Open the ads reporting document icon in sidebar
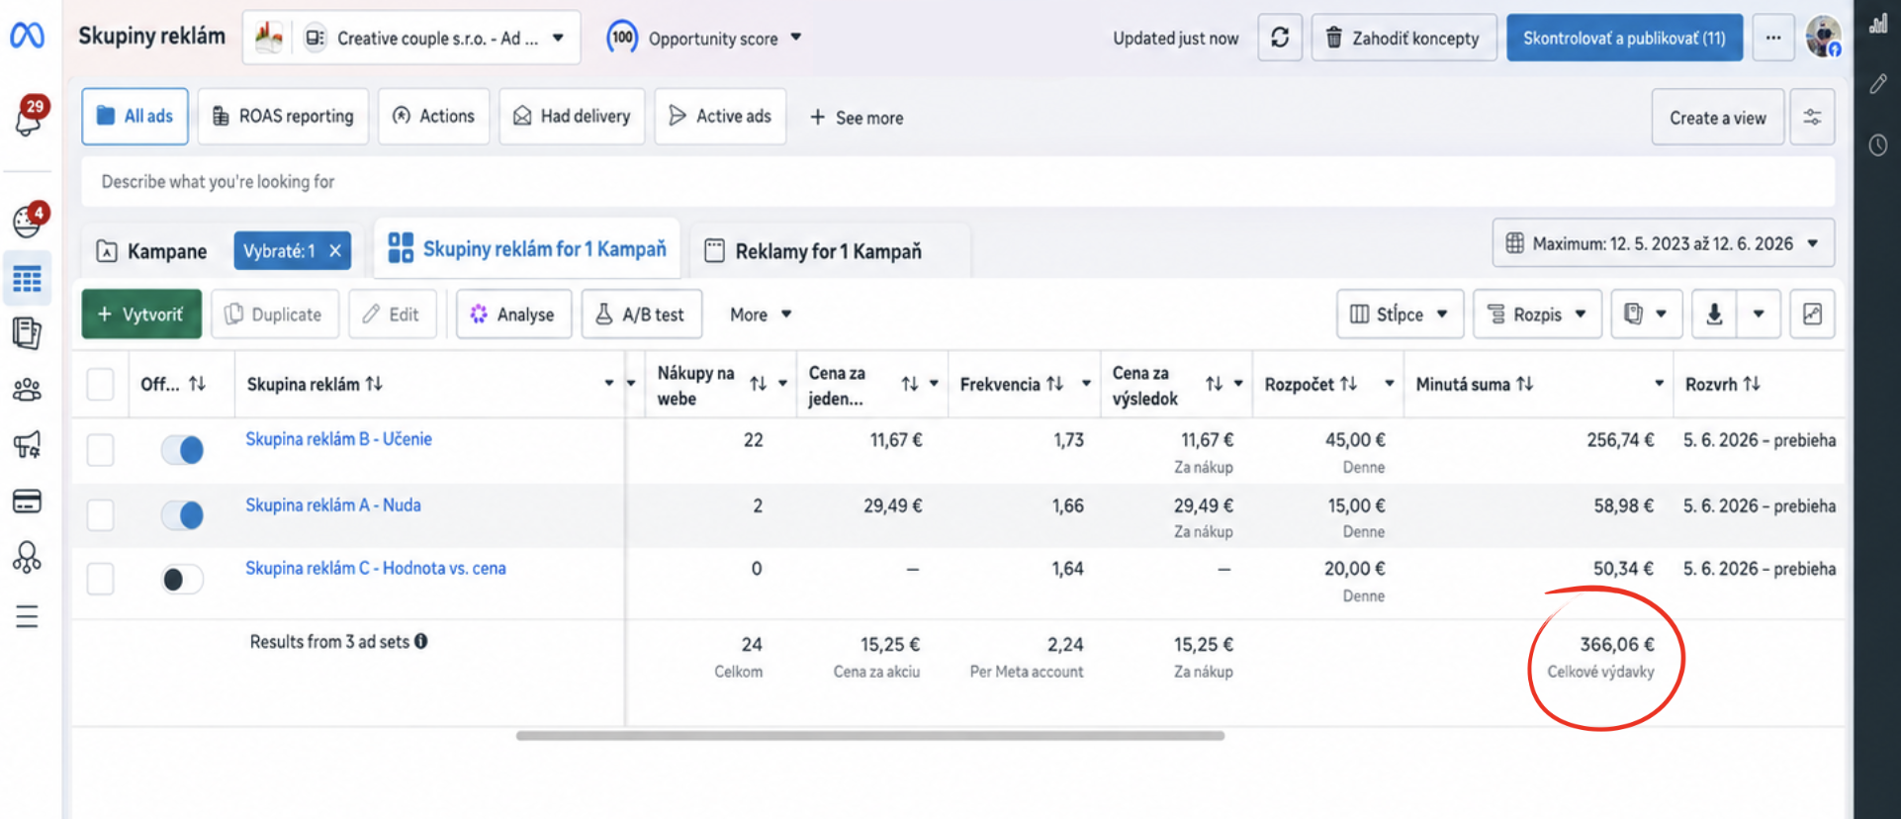Image resolution: width=1901 pixels, height=819 pixels. [x=27, y=333]
